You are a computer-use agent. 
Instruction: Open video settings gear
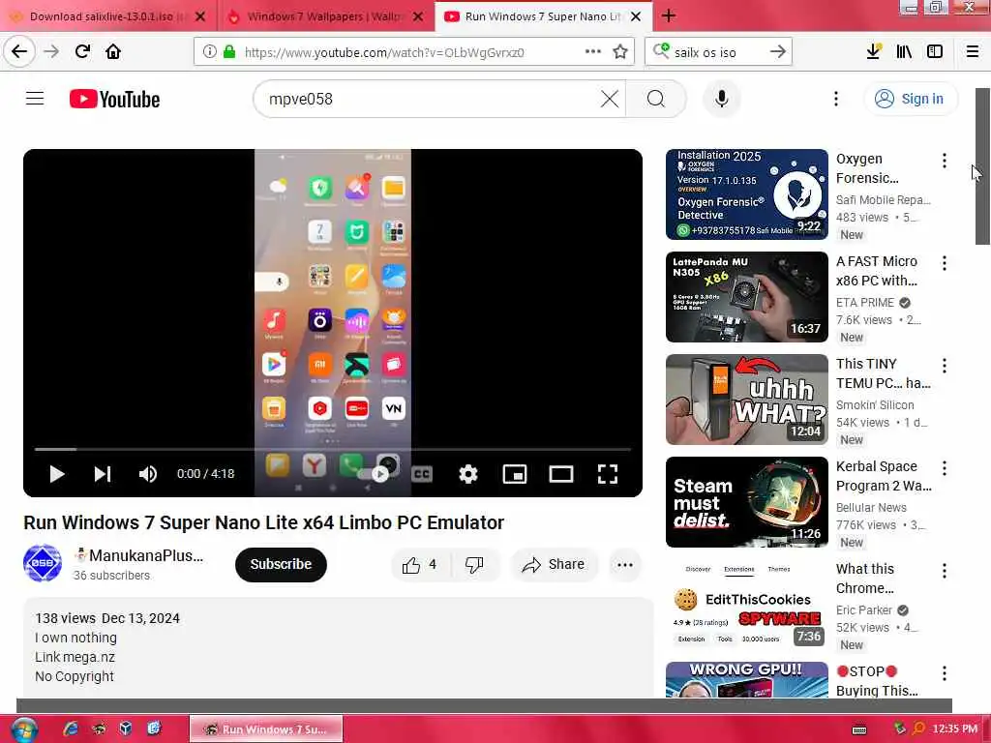tap(468, 474)
